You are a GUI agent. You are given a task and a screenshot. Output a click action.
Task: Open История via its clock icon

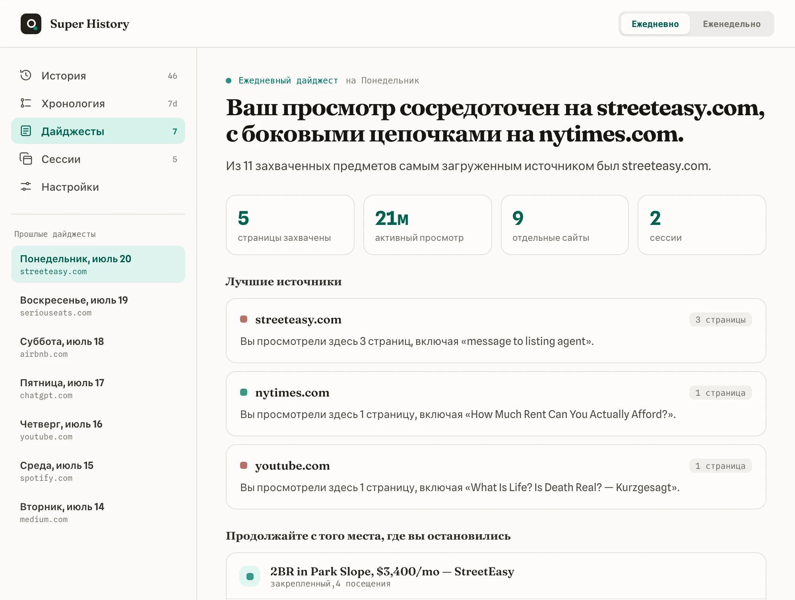click(26, 75)
